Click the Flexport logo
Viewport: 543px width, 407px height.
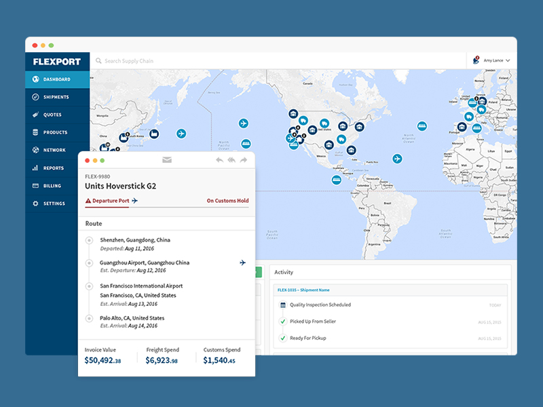57,62
